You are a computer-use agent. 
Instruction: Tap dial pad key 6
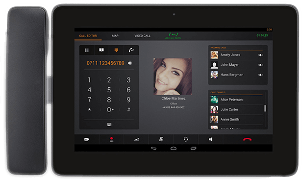(128, 90)
